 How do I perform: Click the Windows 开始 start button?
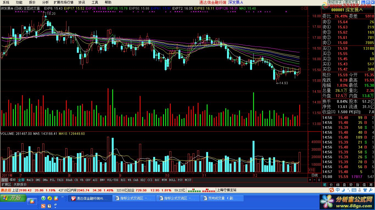coord(13,198)
